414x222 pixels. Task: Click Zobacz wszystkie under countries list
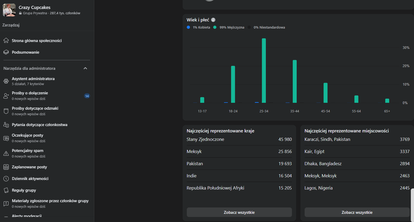point(239,212)
